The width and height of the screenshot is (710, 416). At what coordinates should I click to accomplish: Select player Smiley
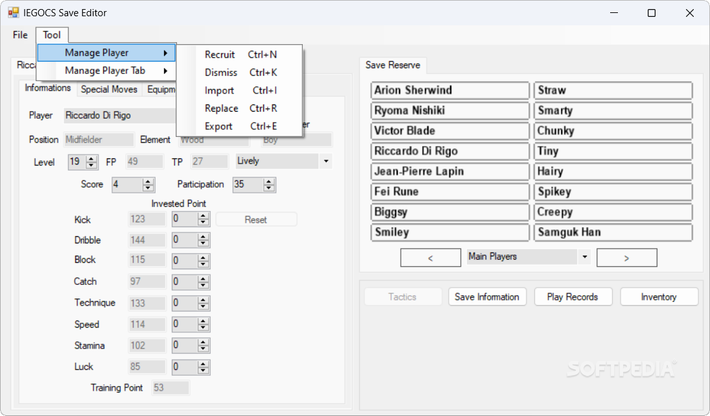point(450,232)
